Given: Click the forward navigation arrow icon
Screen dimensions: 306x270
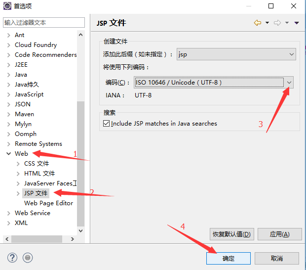Looking at the screenshot, I should [277, 23].
